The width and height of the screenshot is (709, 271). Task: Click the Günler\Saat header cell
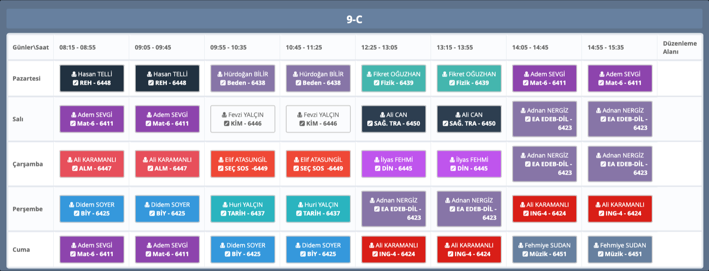click(x=30, y=48)
